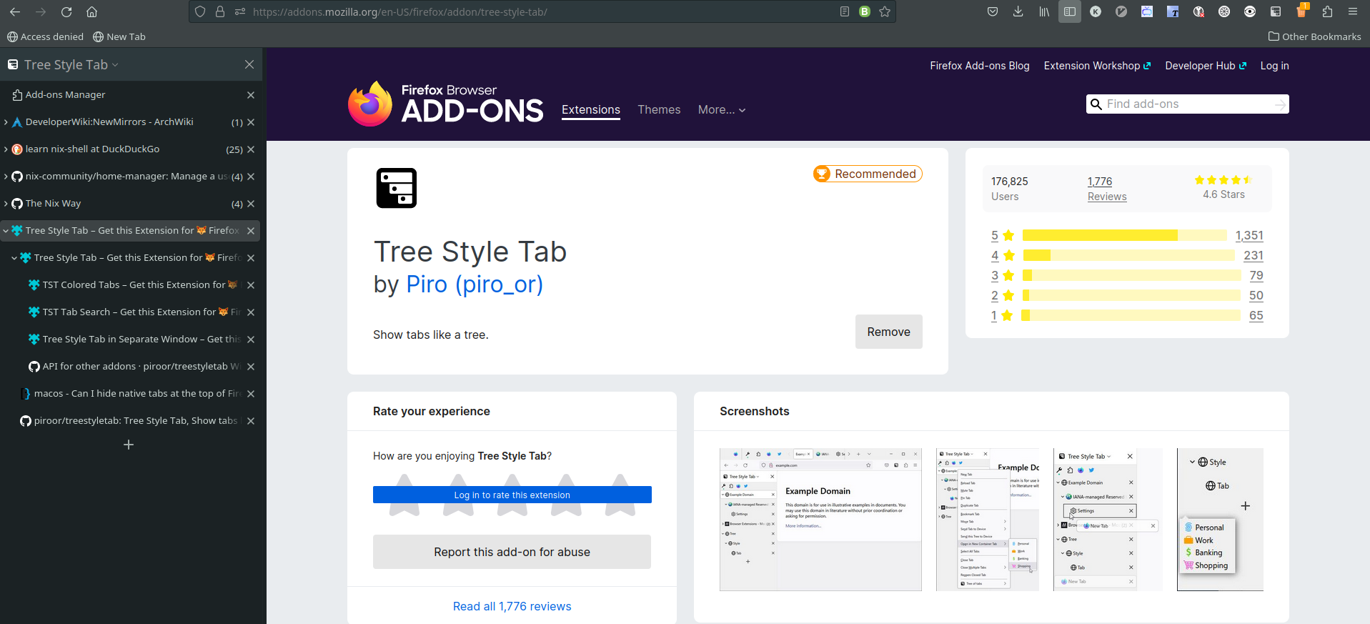Click the circular K extension icon
The width and height of the screenshot is (1370, 624).
(x=1096, y=11)
